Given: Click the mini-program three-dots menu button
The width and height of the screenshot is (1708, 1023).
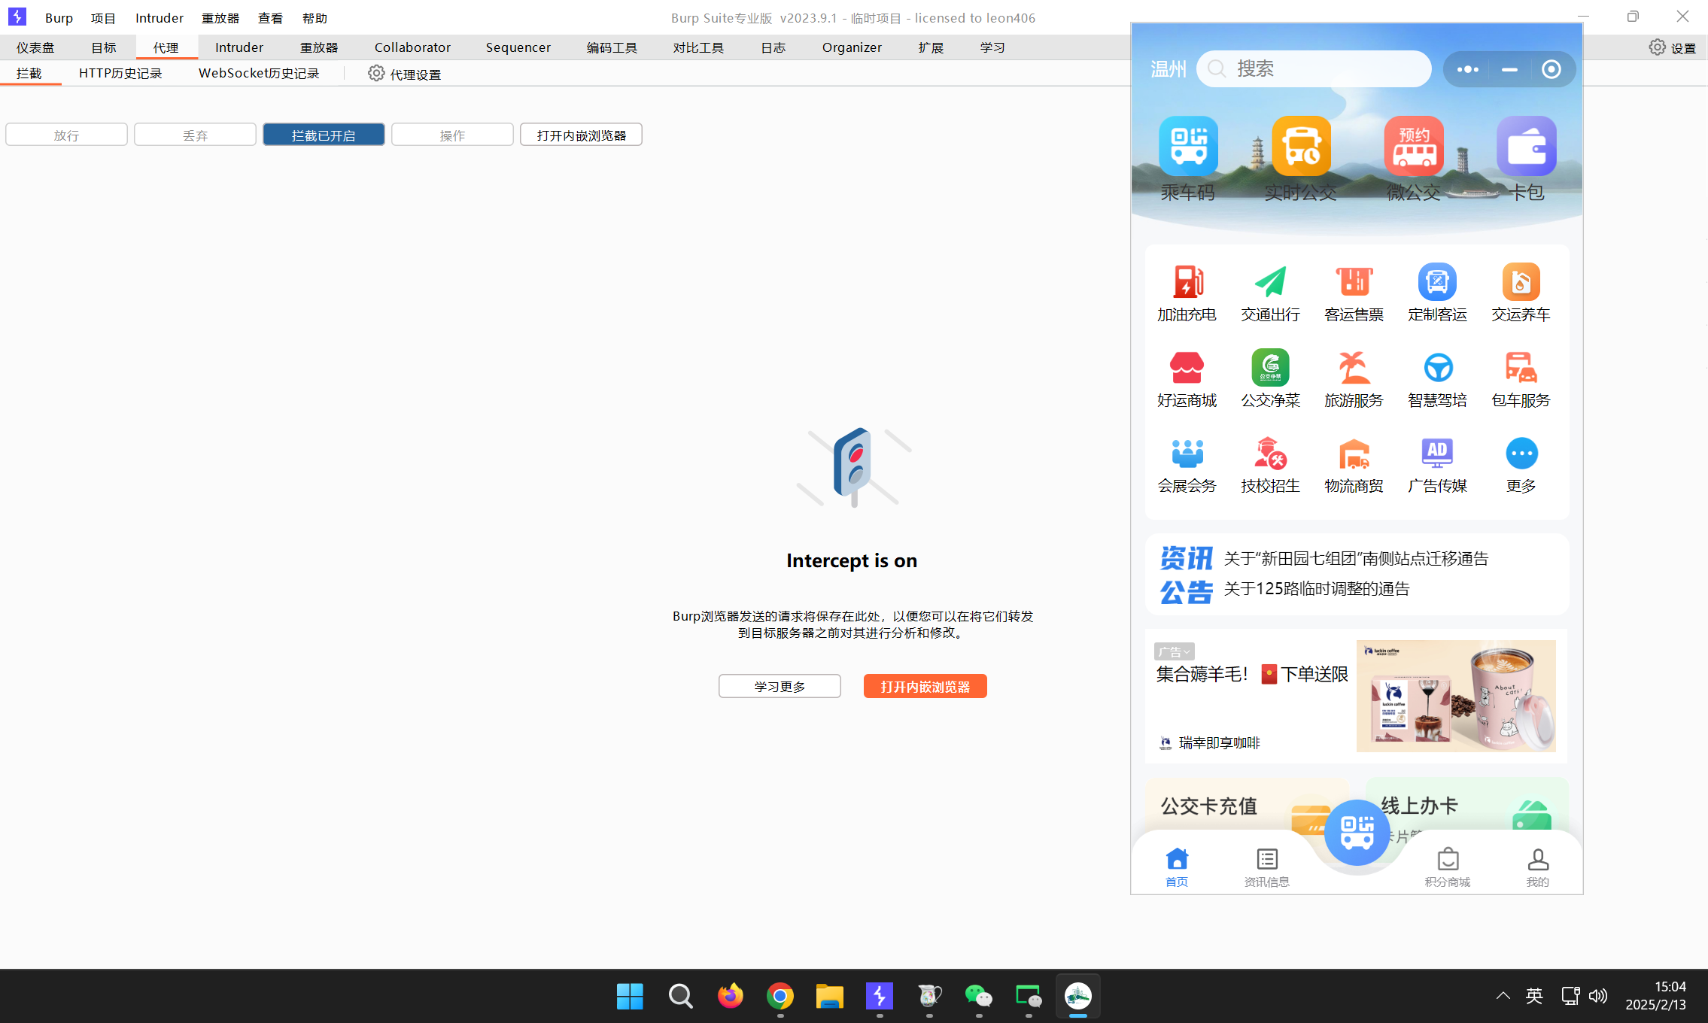Looking at the screenshot, I should click(x=1467, y=69).
